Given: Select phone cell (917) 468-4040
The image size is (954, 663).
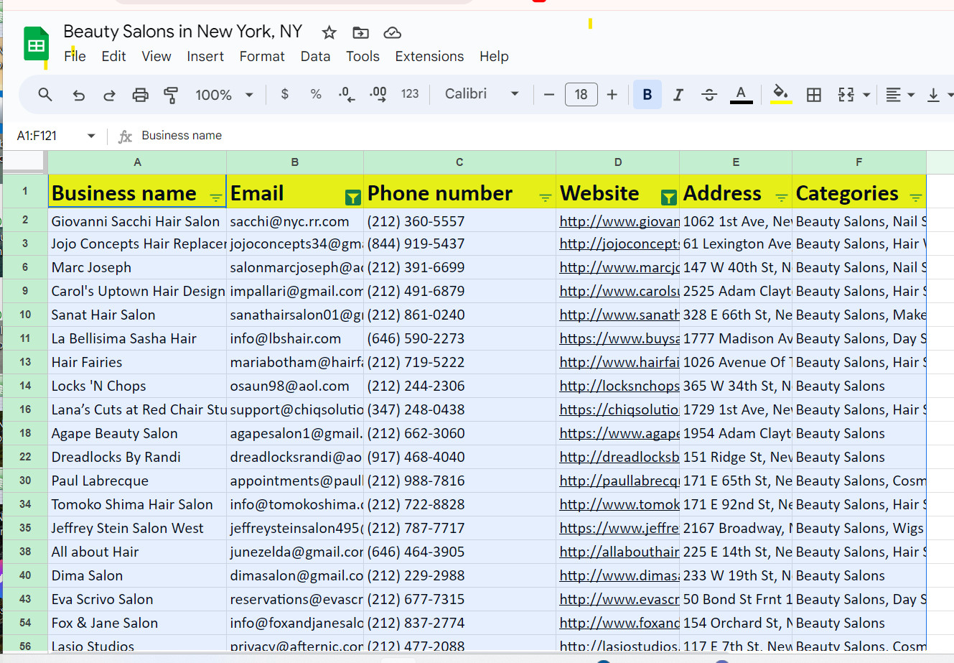Looking at the screenshot, I should point(459,457).
